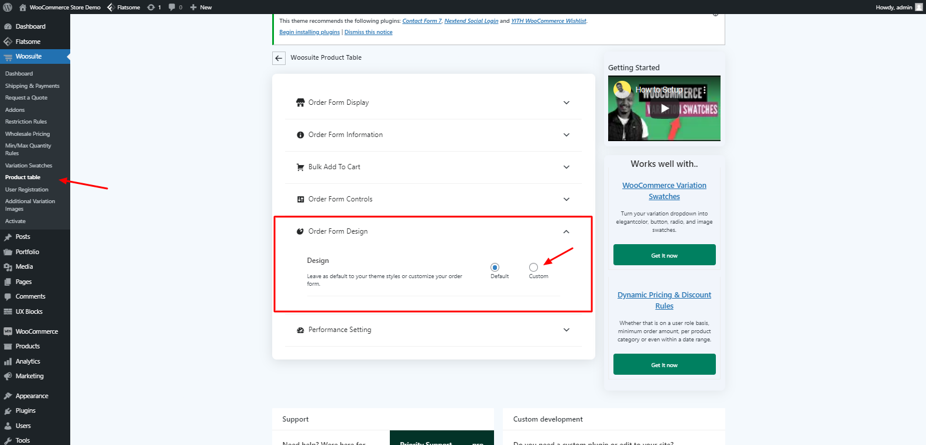Click the WooCommerce icon in sidebar
926x445 pixels.
[8, 331]
